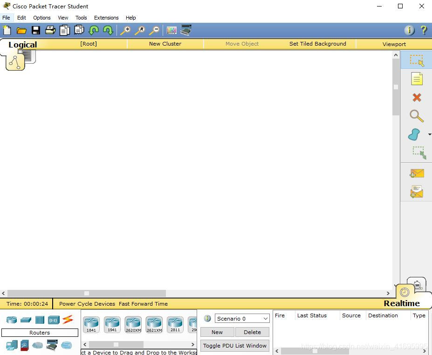Pick the 2811 router
The height and width of the screenshot is (355, 432).
pyautogui.click(x=175, y=324)
